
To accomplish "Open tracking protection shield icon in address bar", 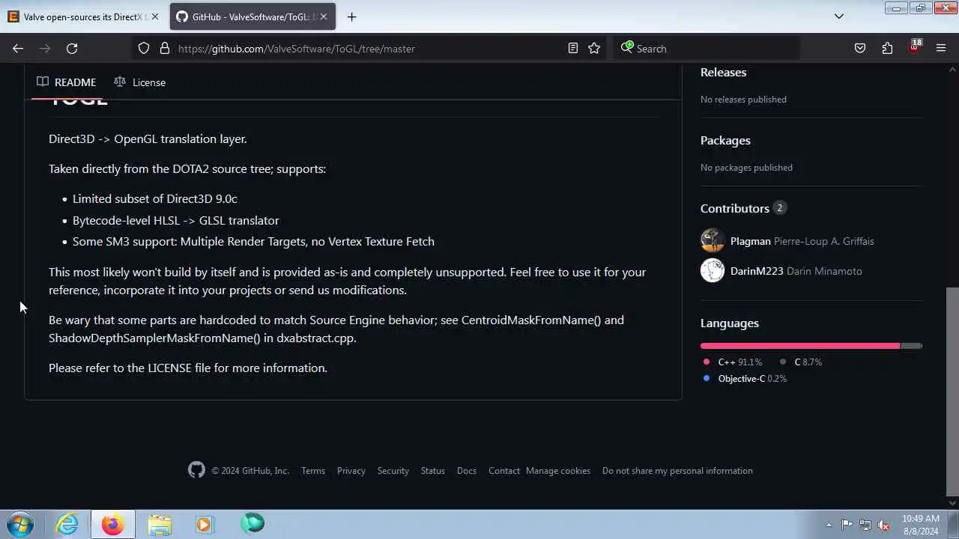I will click(144, 49).
